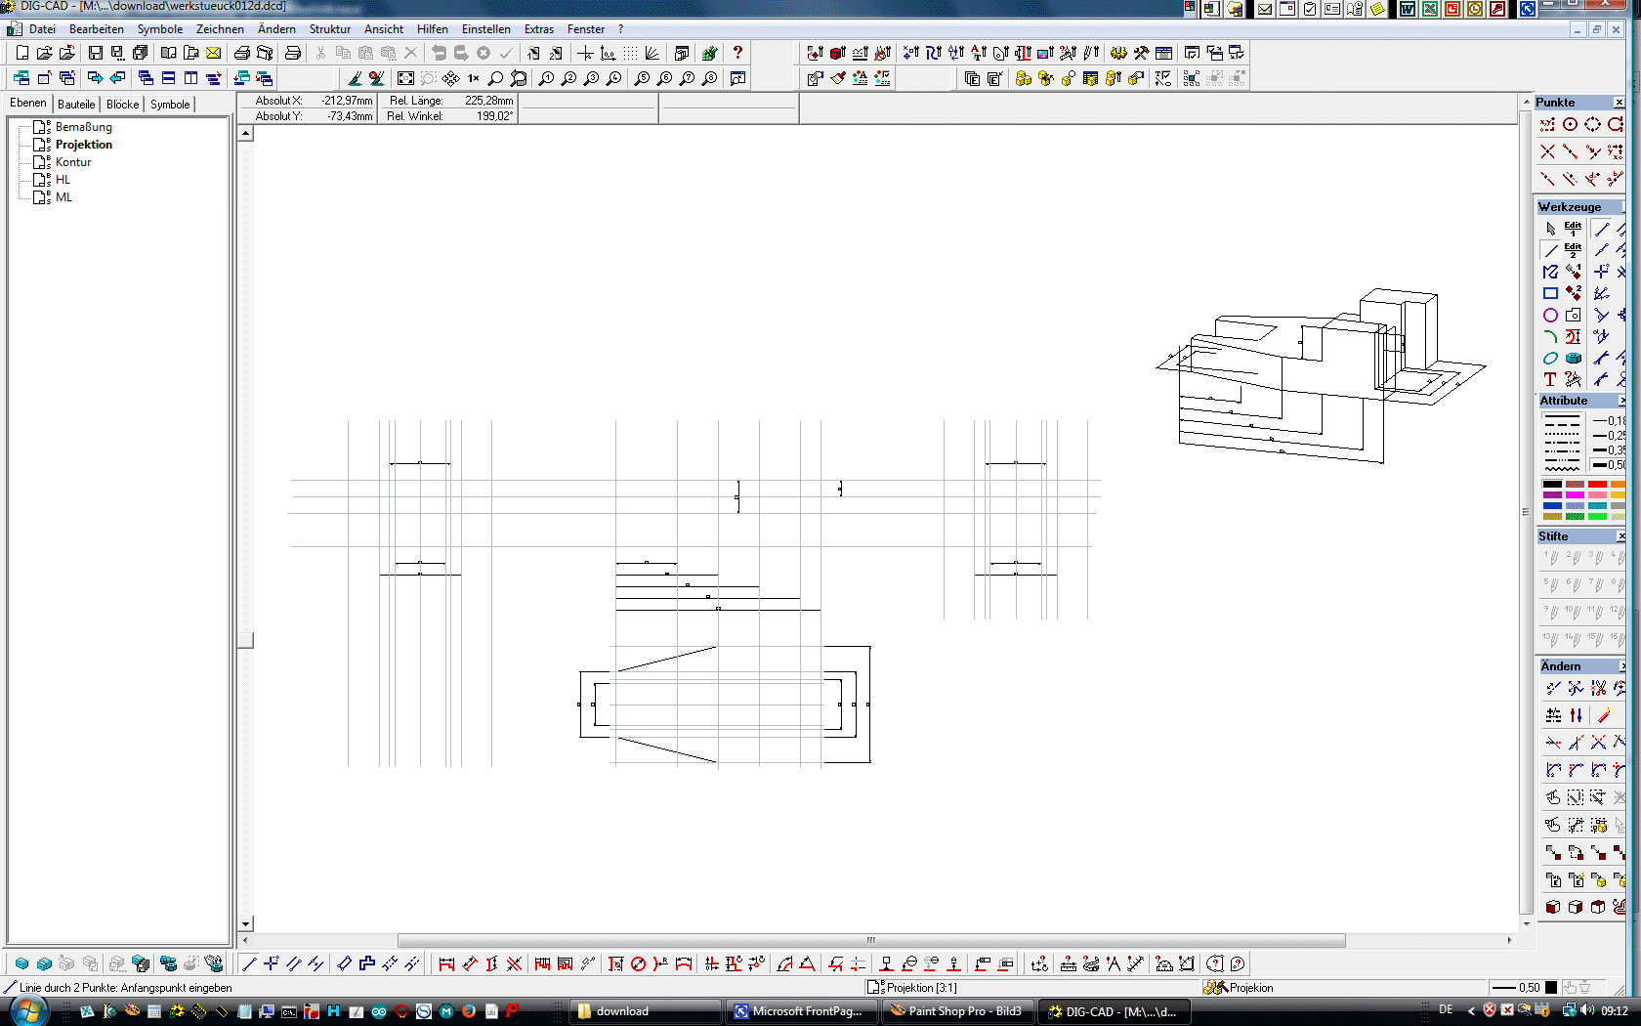
Task: Select the solid line style in Attribute
Action: pyautogui.click(x=1562, y=417)
